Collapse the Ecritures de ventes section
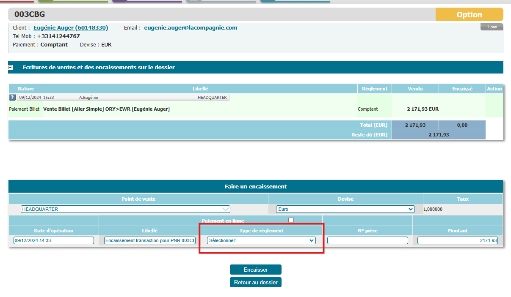 (x=10, y=67)
